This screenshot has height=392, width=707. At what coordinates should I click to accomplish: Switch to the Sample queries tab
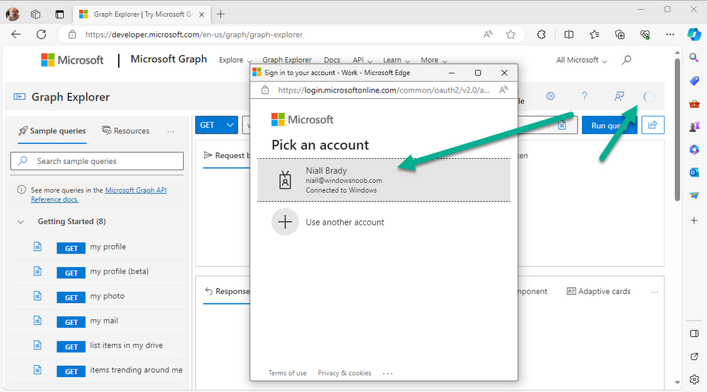point(52,131)
